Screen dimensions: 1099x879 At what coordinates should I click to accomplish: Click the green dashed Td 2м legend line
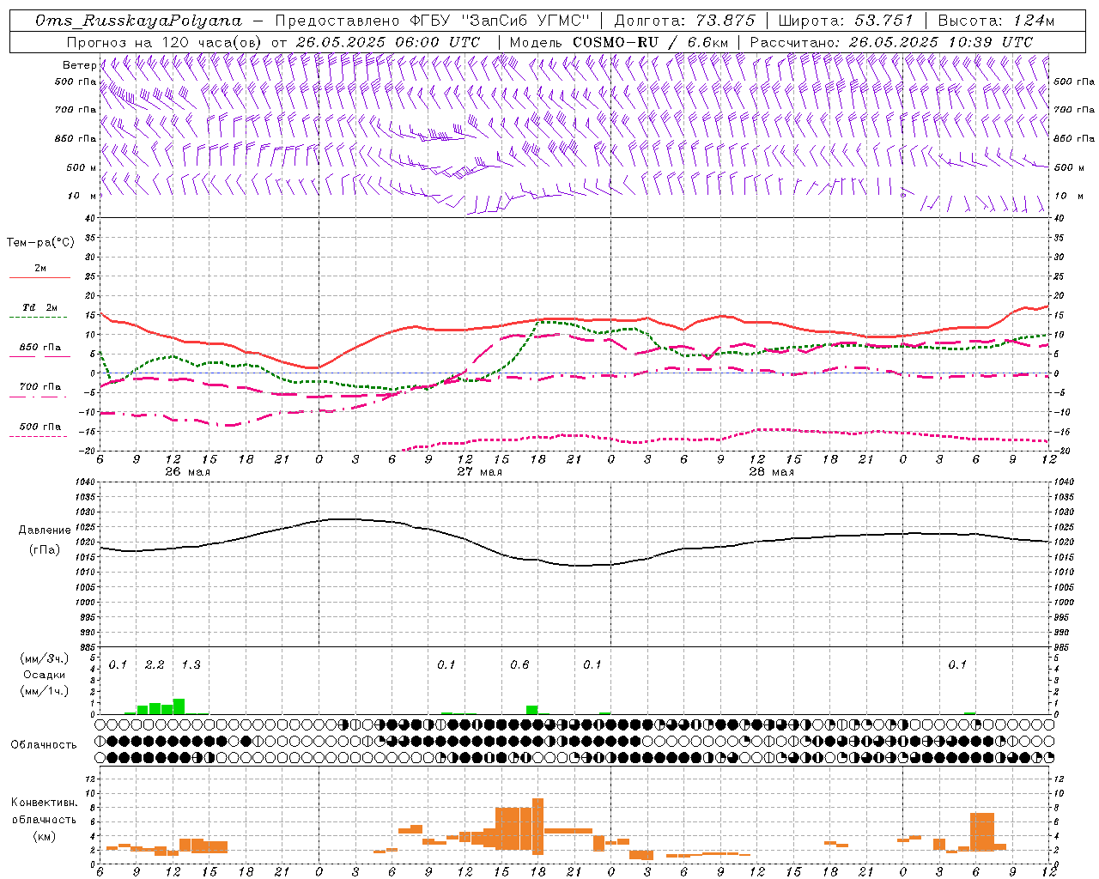coord(38,318)
